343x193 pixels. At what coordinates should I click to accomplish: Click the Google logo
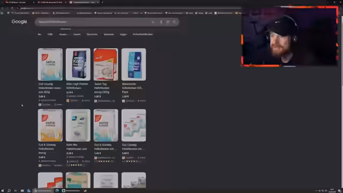(19, 21)
